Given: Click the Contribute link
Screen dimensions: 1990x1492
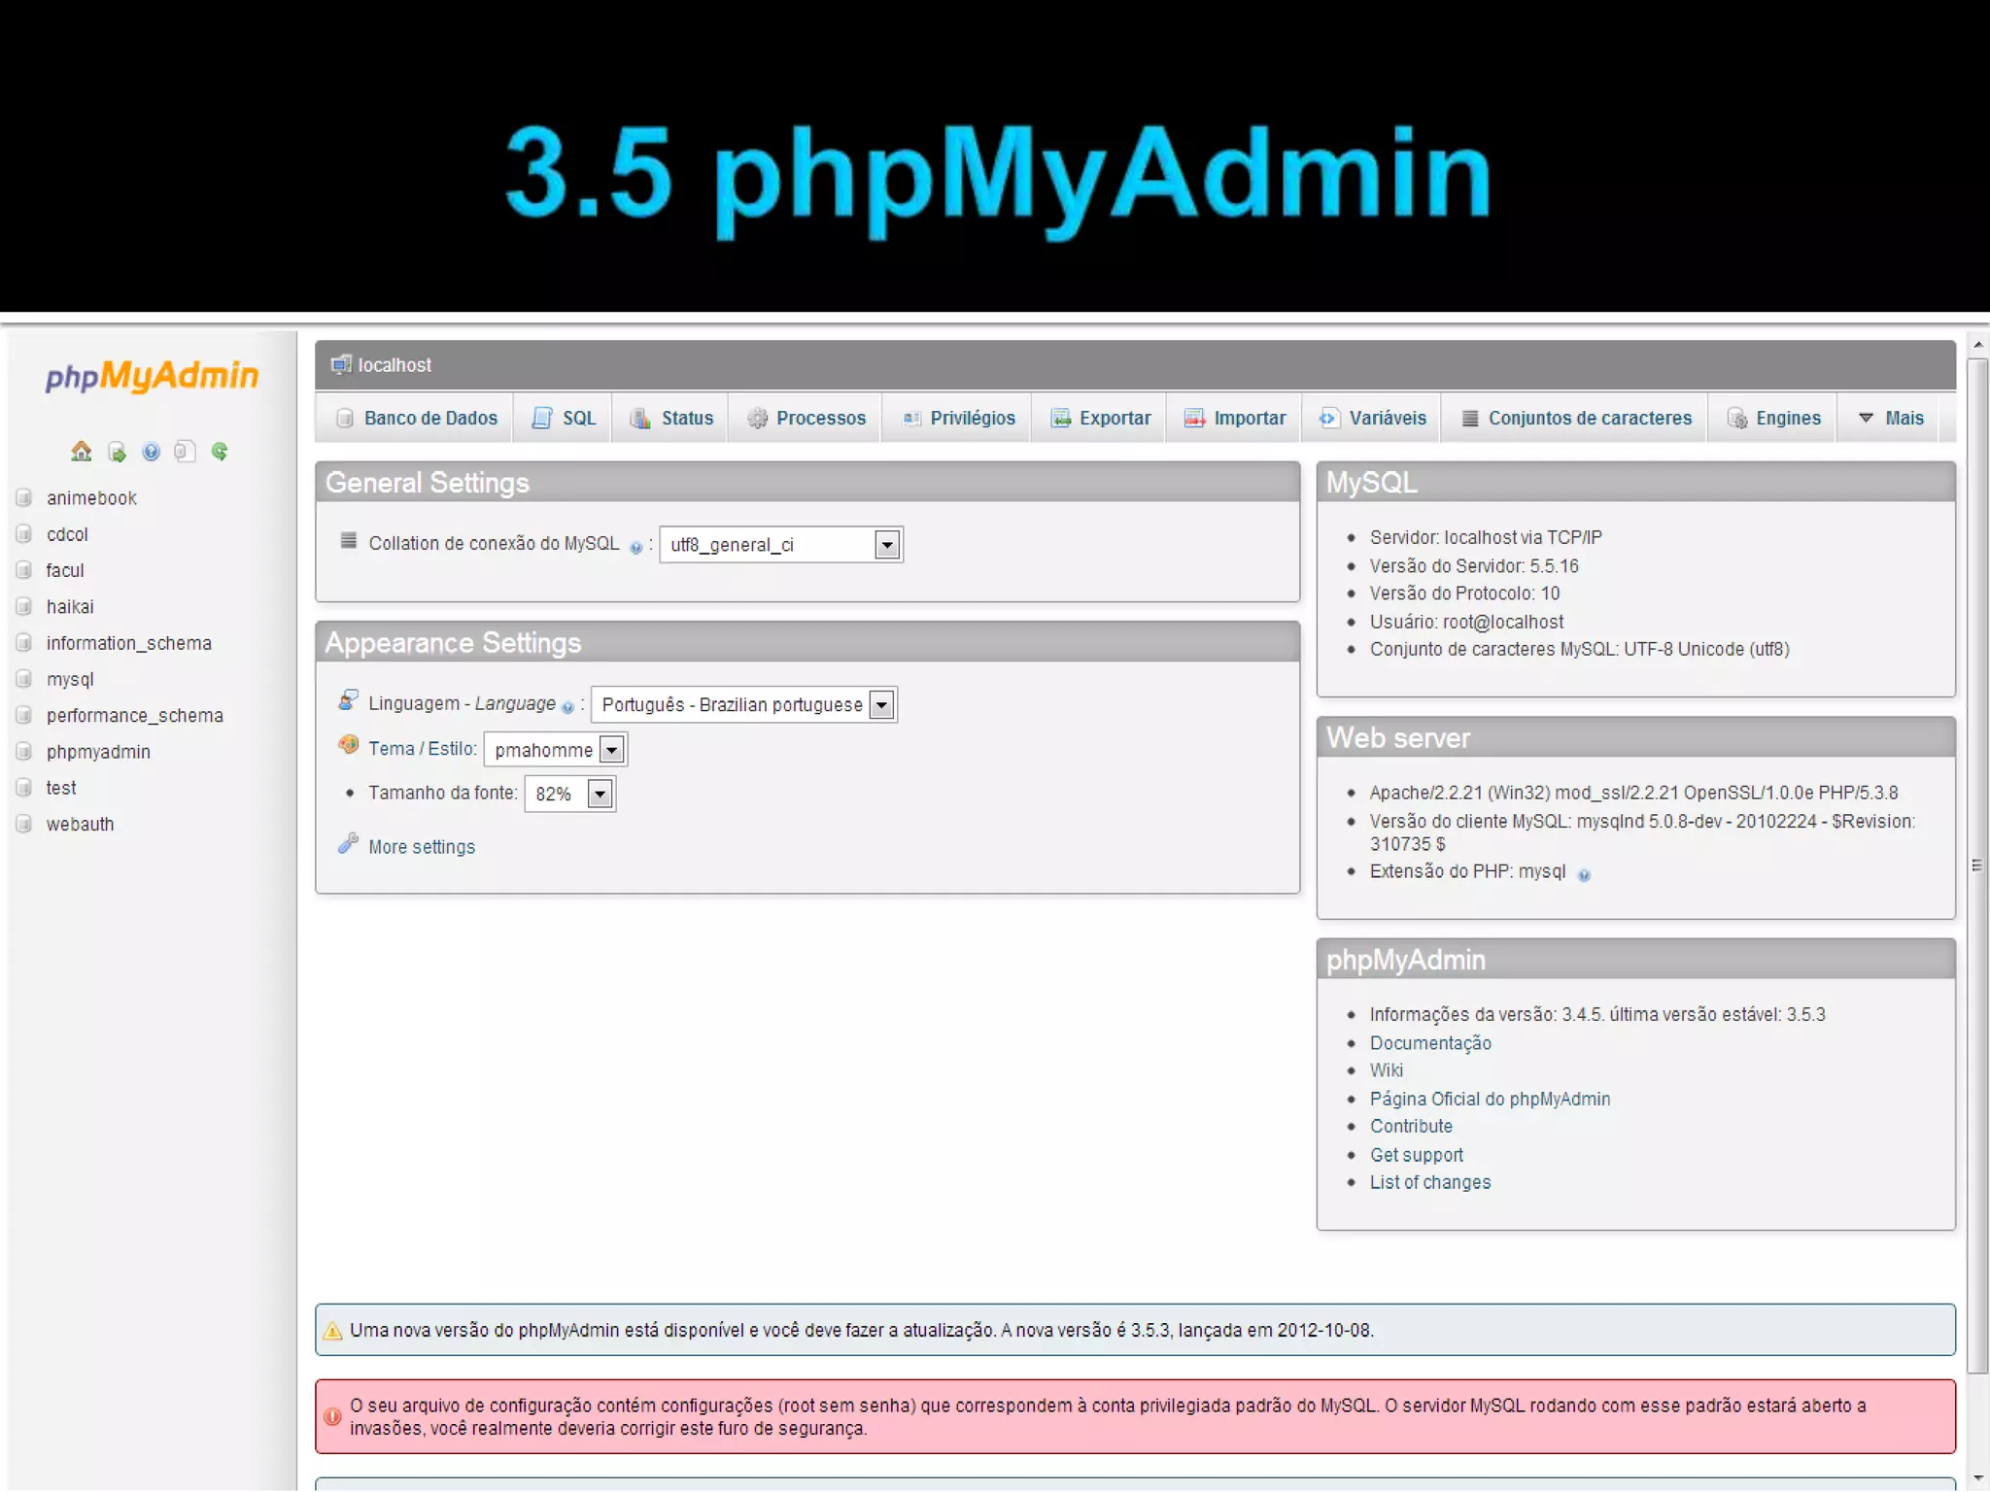Looking at the screenshot, I should [1411, 1127].
